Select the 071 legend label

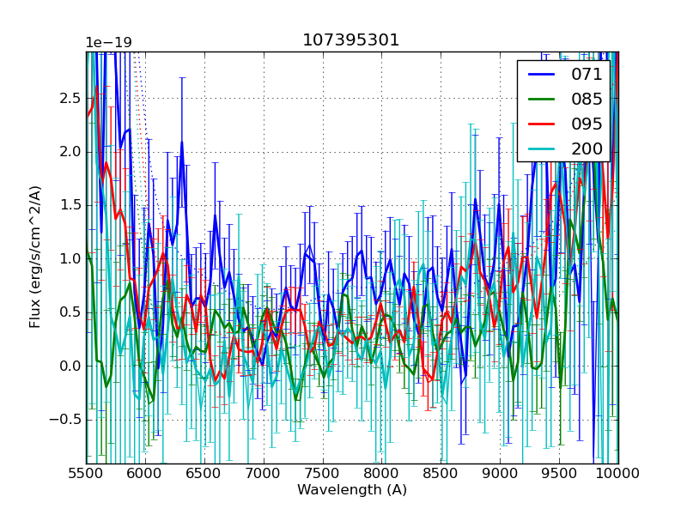(x=587, y=74)
